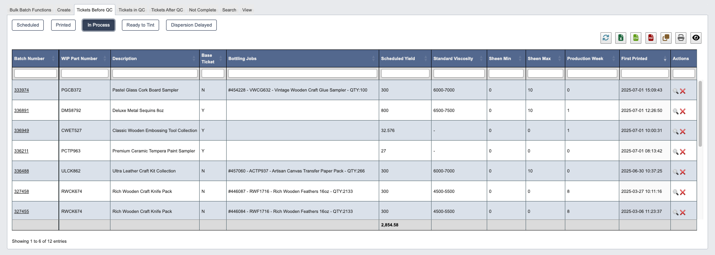This screenshot has height=255, width=715.
Task: Show Printed tickets
Action: pos(63,25)
